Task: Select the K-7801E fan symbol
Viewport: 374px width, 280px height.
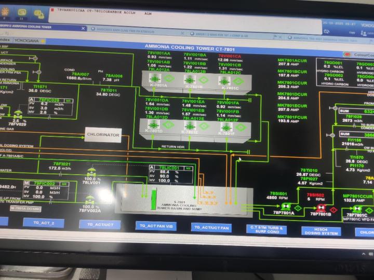Action: 190,125
